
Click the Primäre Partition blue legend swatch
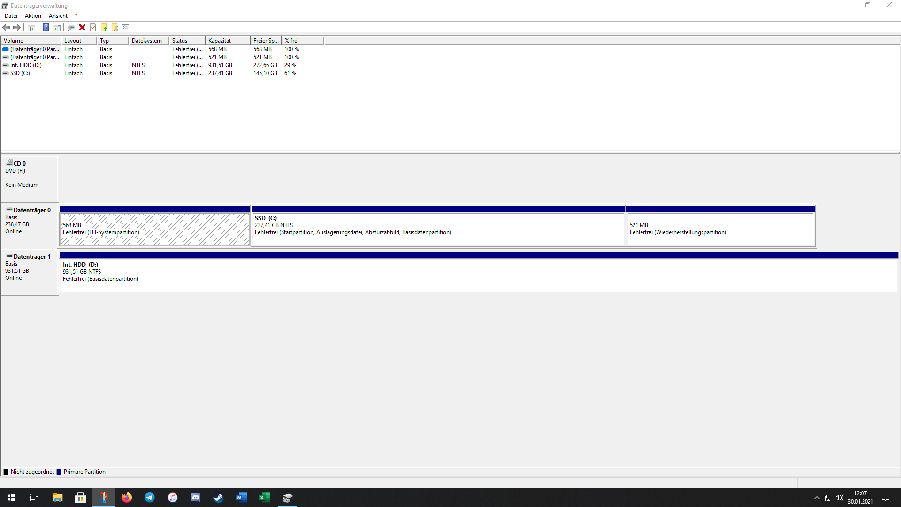tap(59, 472)
